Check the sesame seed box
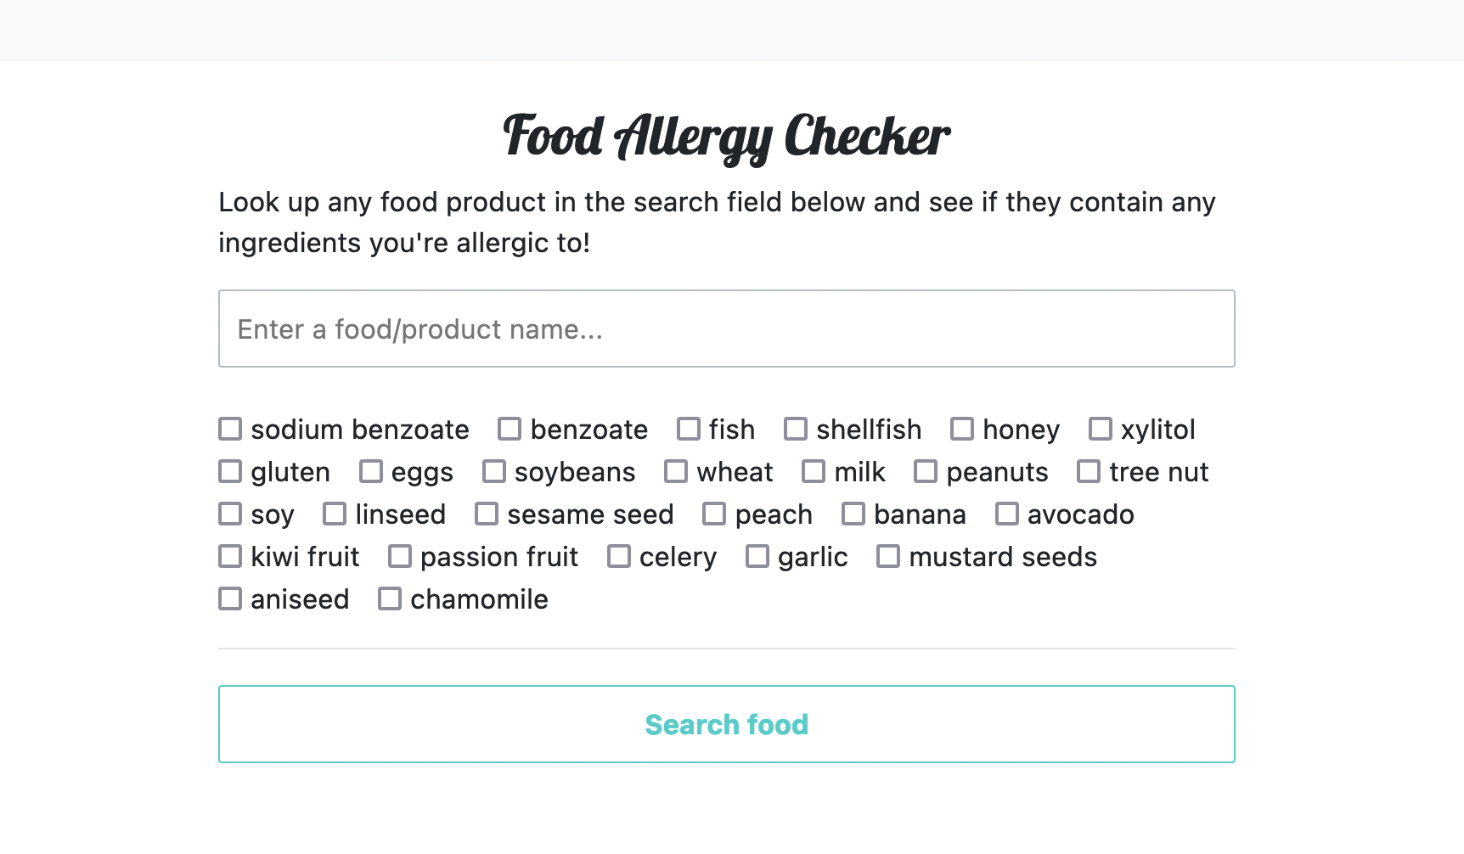The height and width of the screenshot is (854, 1464). [487, 514]
